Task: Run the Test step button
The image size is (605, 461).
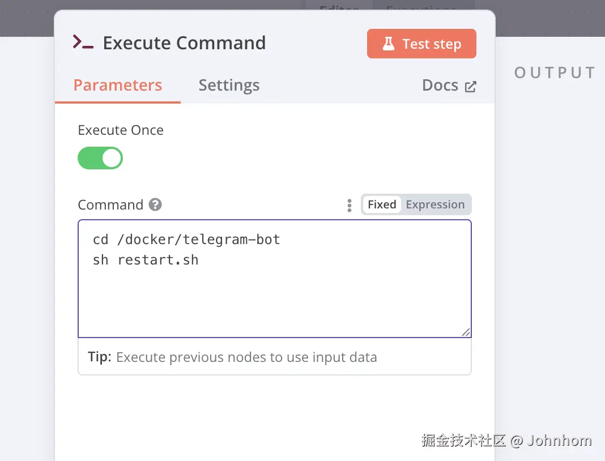Action: point(421,44)
